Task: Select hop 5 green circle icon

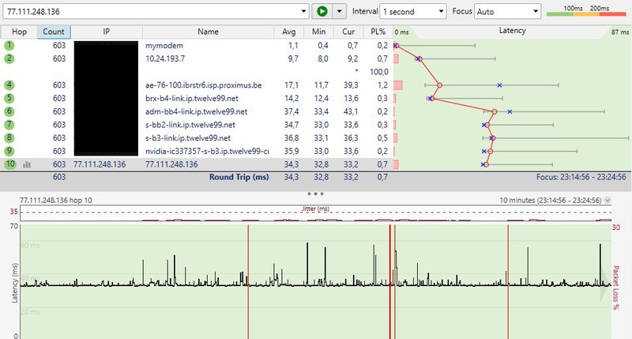Action: click(x=9, y=98)
